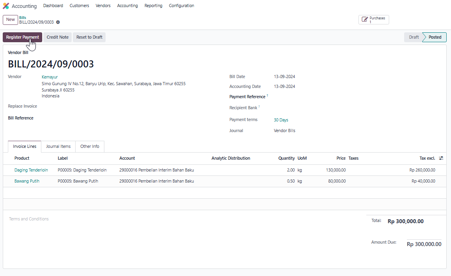Click the Vendor Bills journal value
The width and height of the screenshot is (451, 276).
coord(284,131)
